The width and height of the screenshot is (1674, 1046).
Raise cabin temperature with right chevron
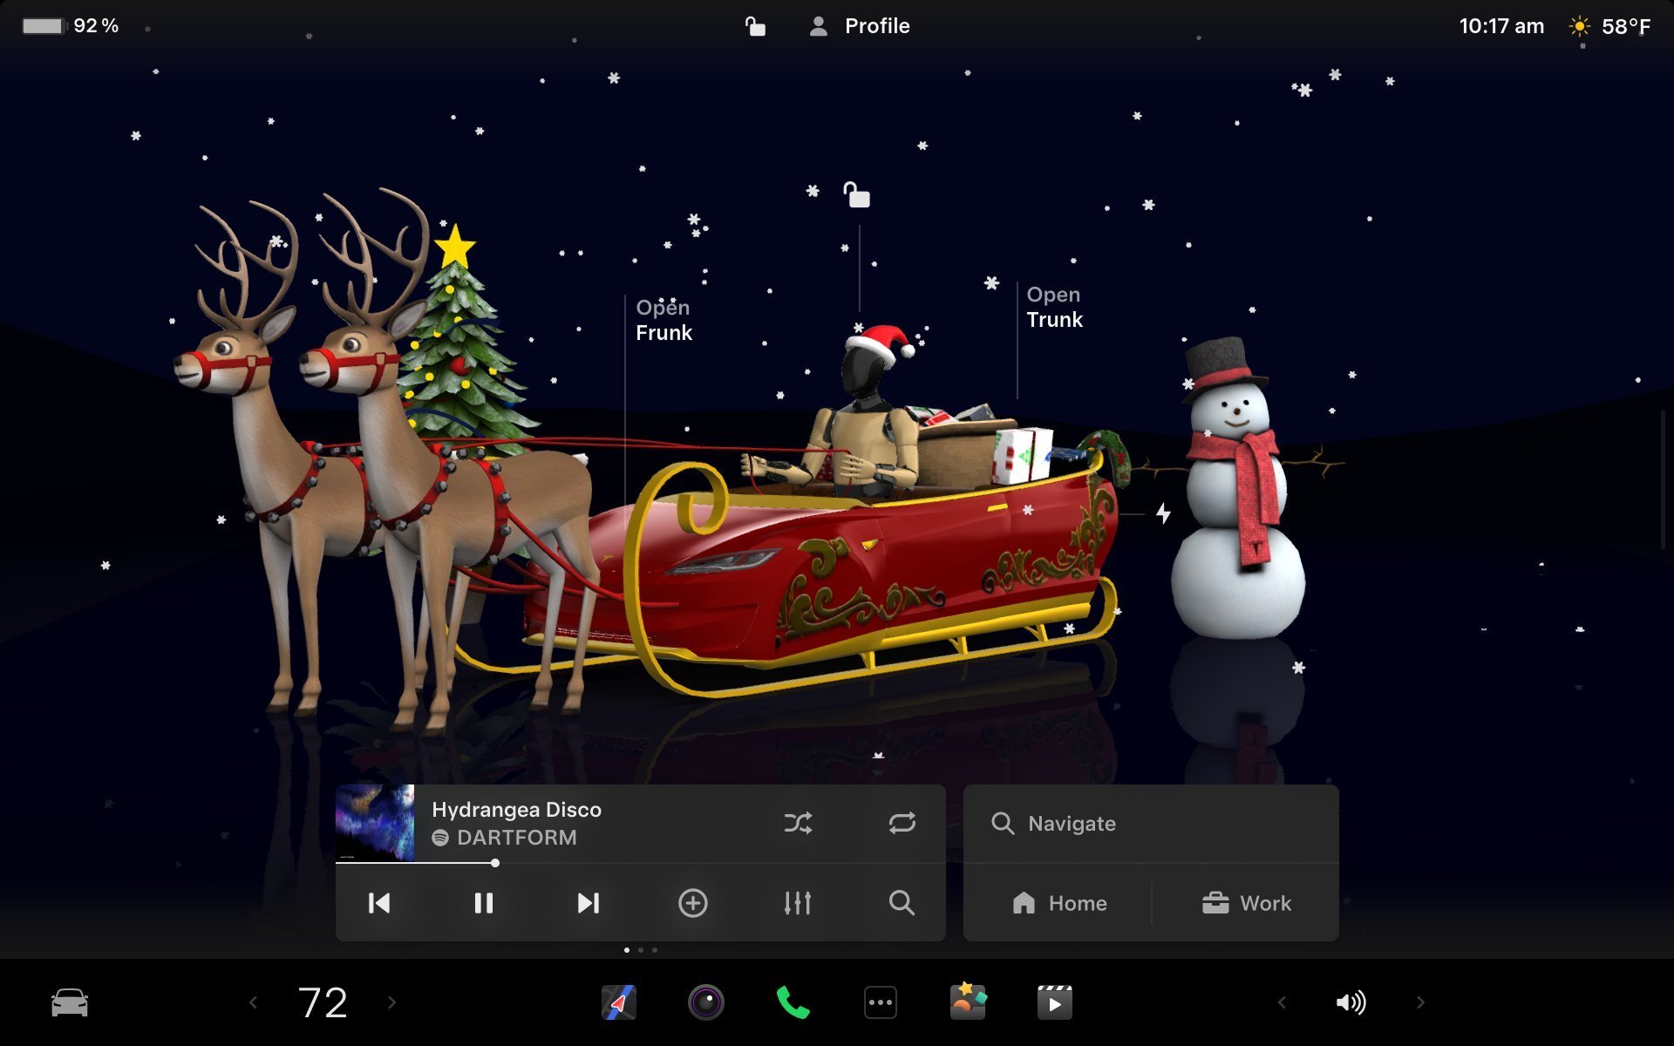[390, 1002]
